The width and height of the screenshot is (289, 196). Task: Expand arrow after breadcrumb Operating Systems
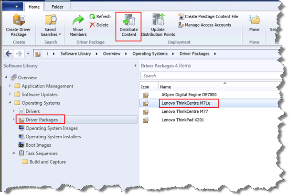tap(173, 54)
